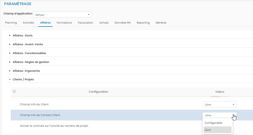Image resolution: width=253 pixels, height=135 pixels.
Task: Click the Champ Info du Contact Client dropdown
Action: point(219,115)
